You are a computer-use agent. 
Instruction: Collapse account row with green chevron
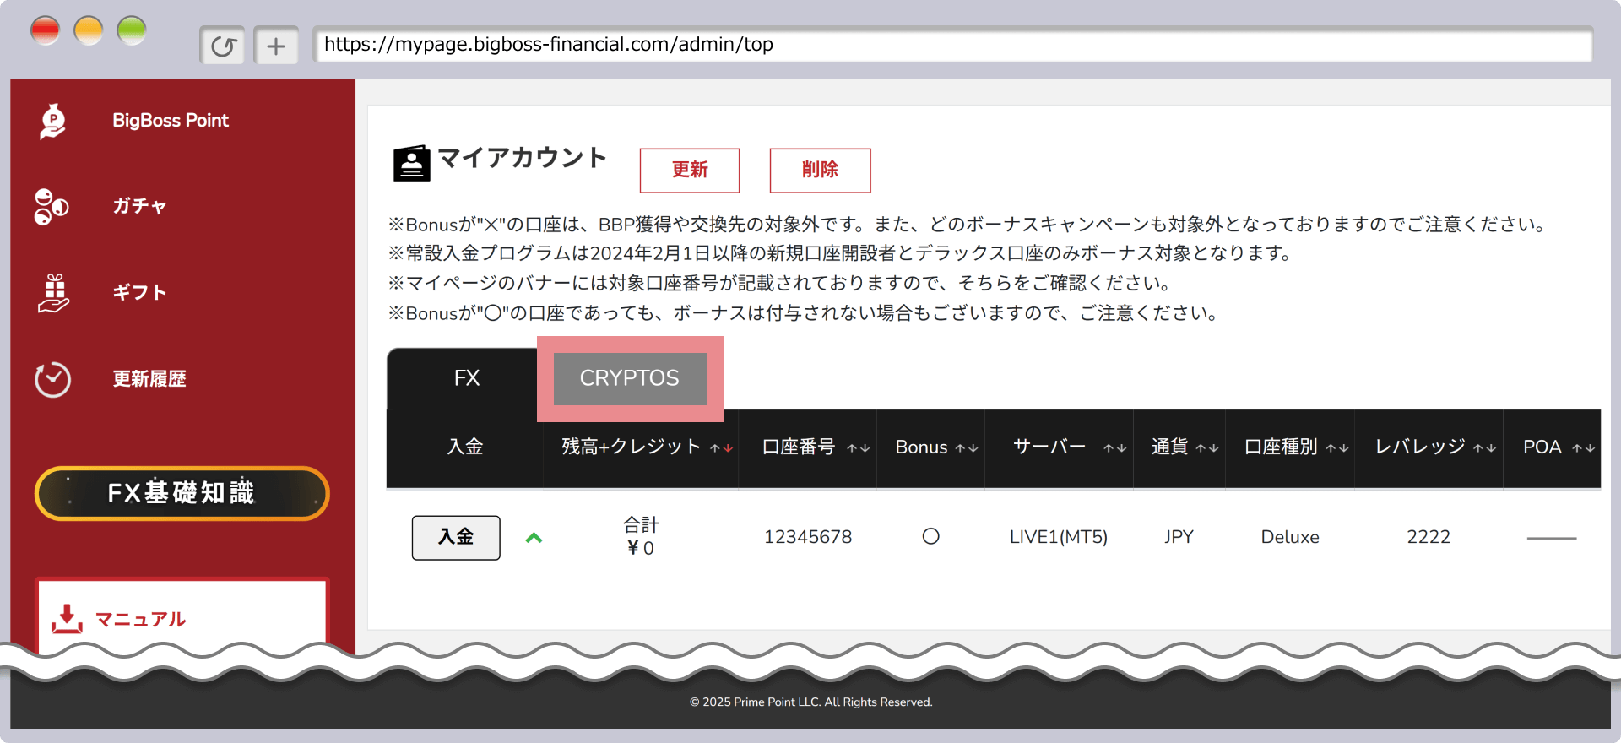click(x=534, y=538)
